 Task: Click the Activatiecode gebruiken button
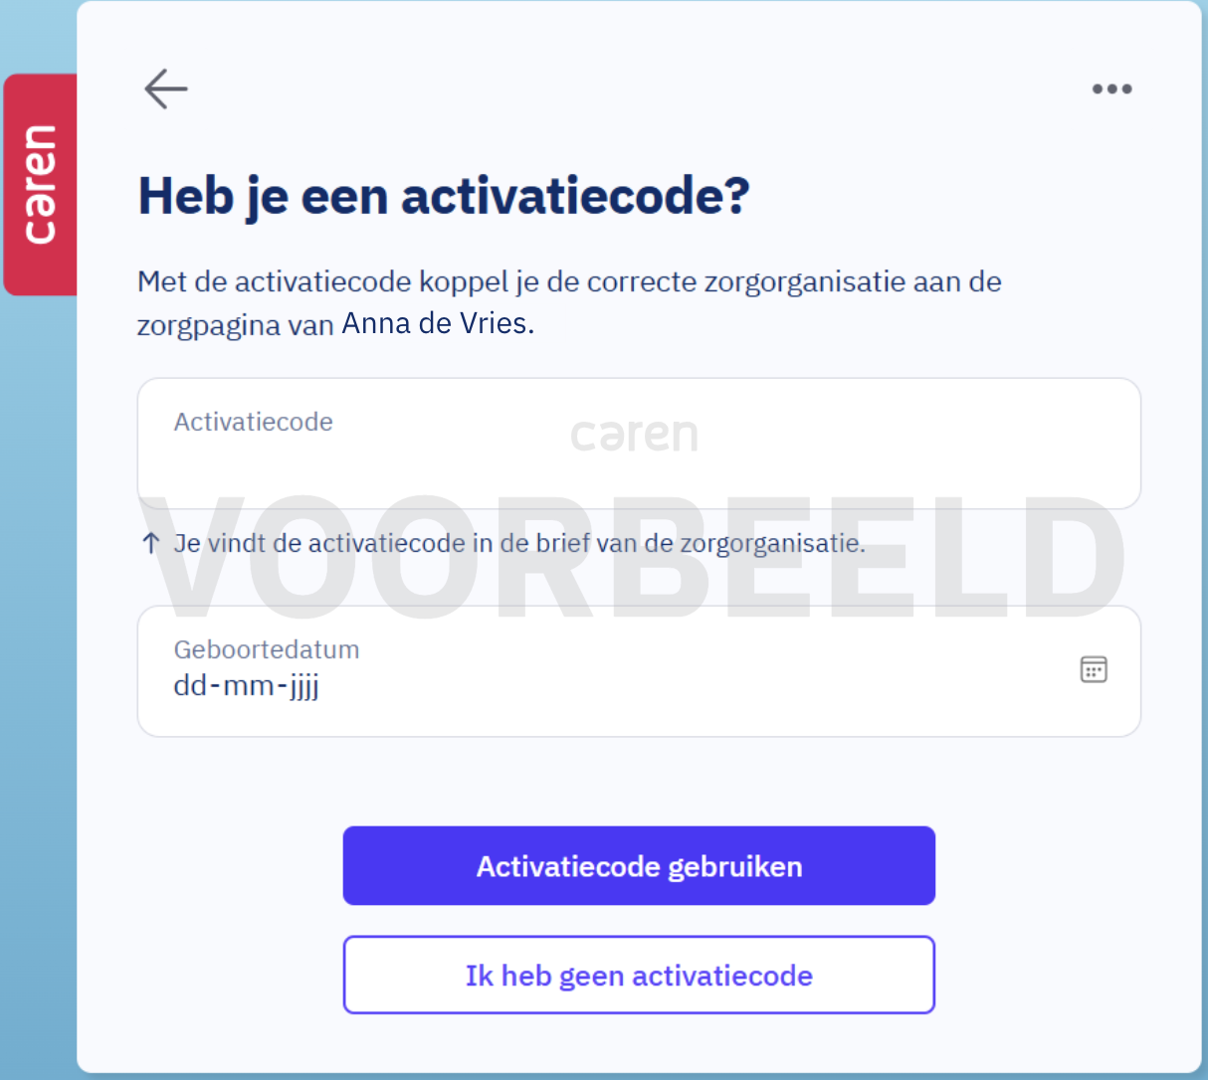click(x=639, y=866)
